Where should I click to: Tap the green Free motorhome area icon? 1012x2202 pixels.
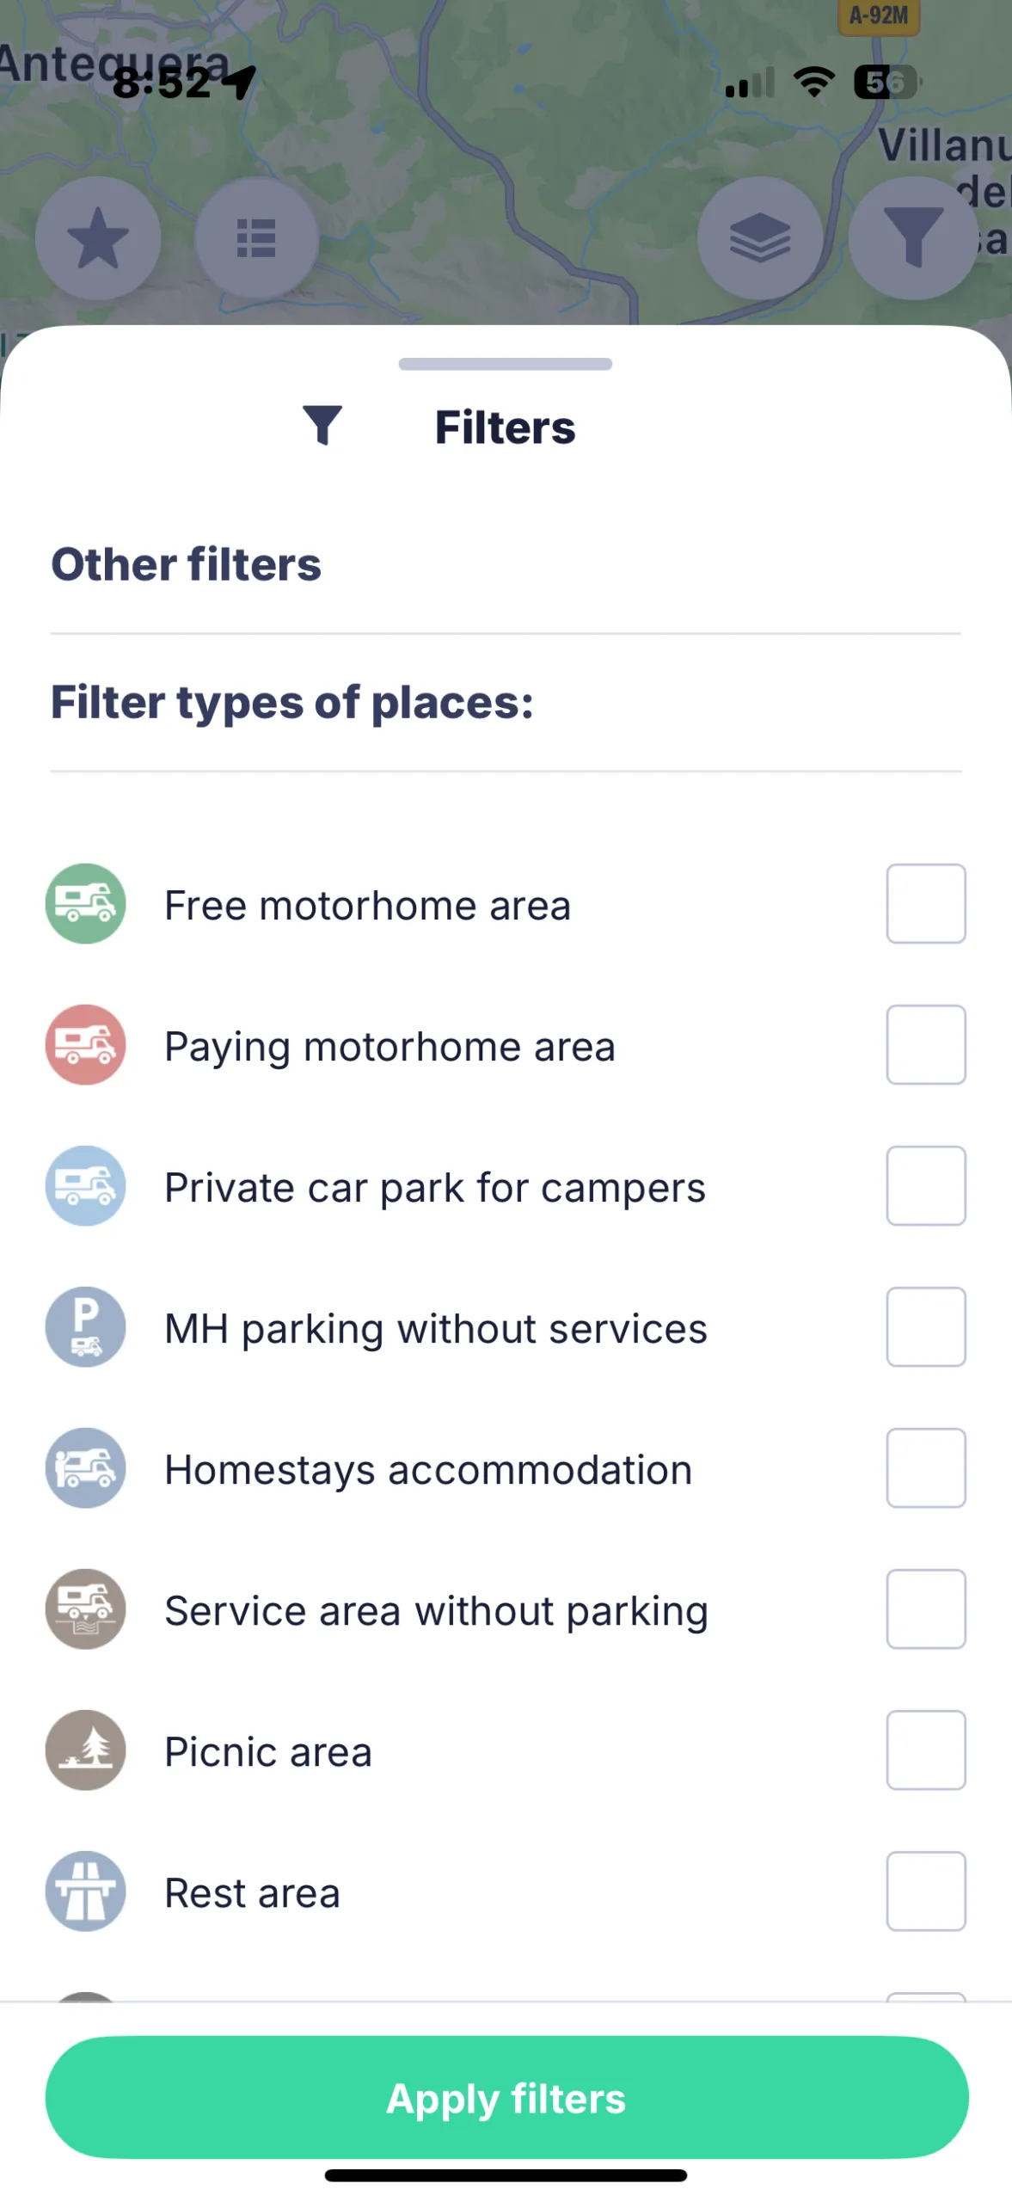click(85, 904)
